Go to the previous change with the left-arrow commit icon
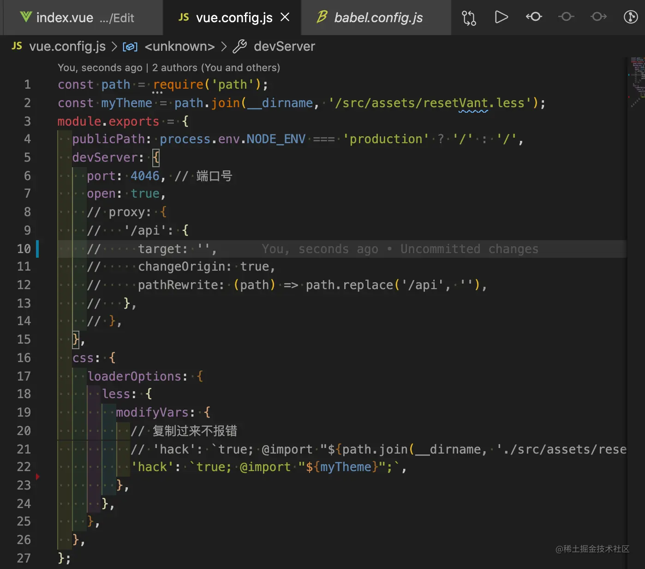The image size is (645, 569). (x=534, y=17)
